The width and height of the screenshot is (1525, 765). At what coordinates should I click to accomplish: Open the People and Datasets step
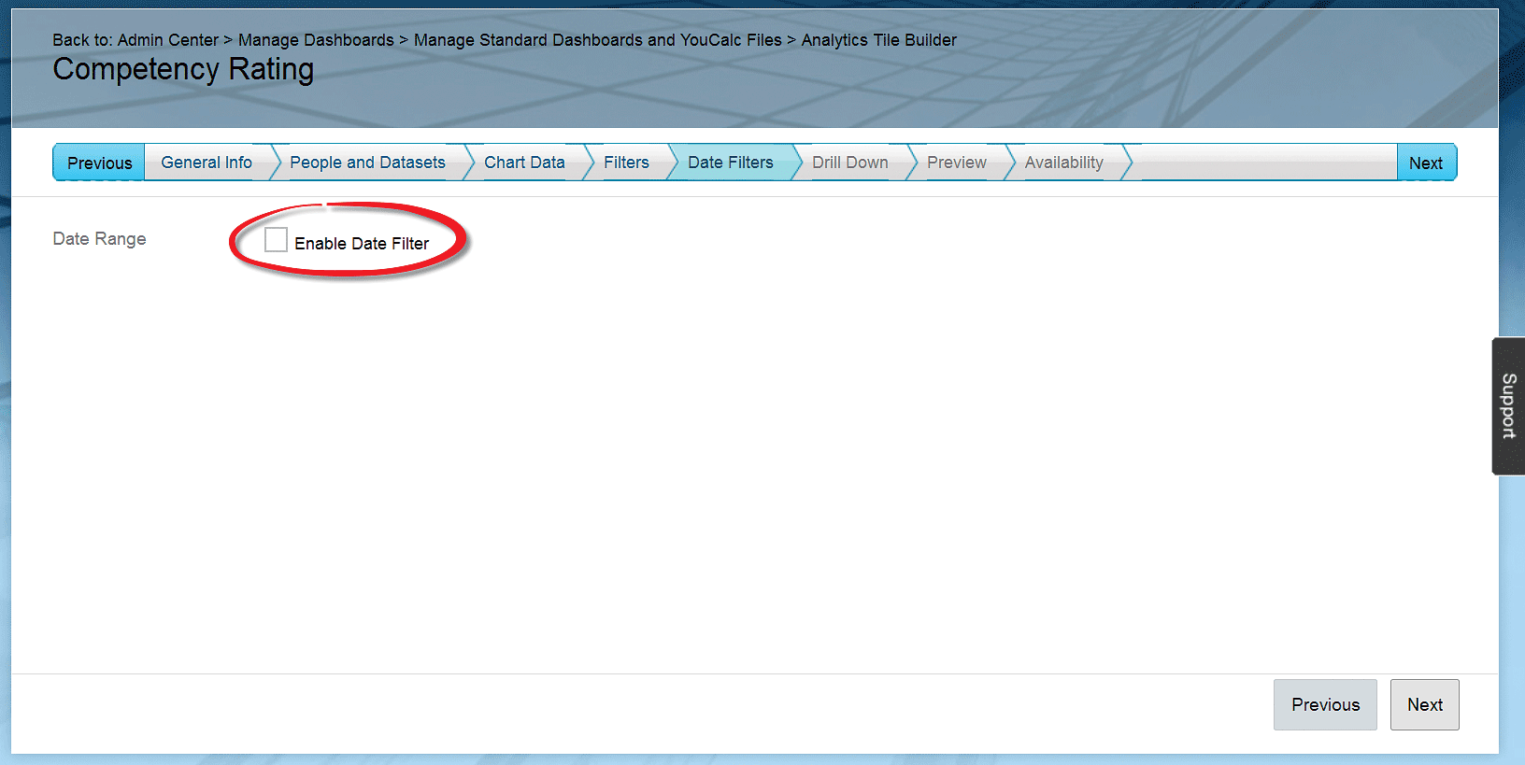(x=367, y=163)
